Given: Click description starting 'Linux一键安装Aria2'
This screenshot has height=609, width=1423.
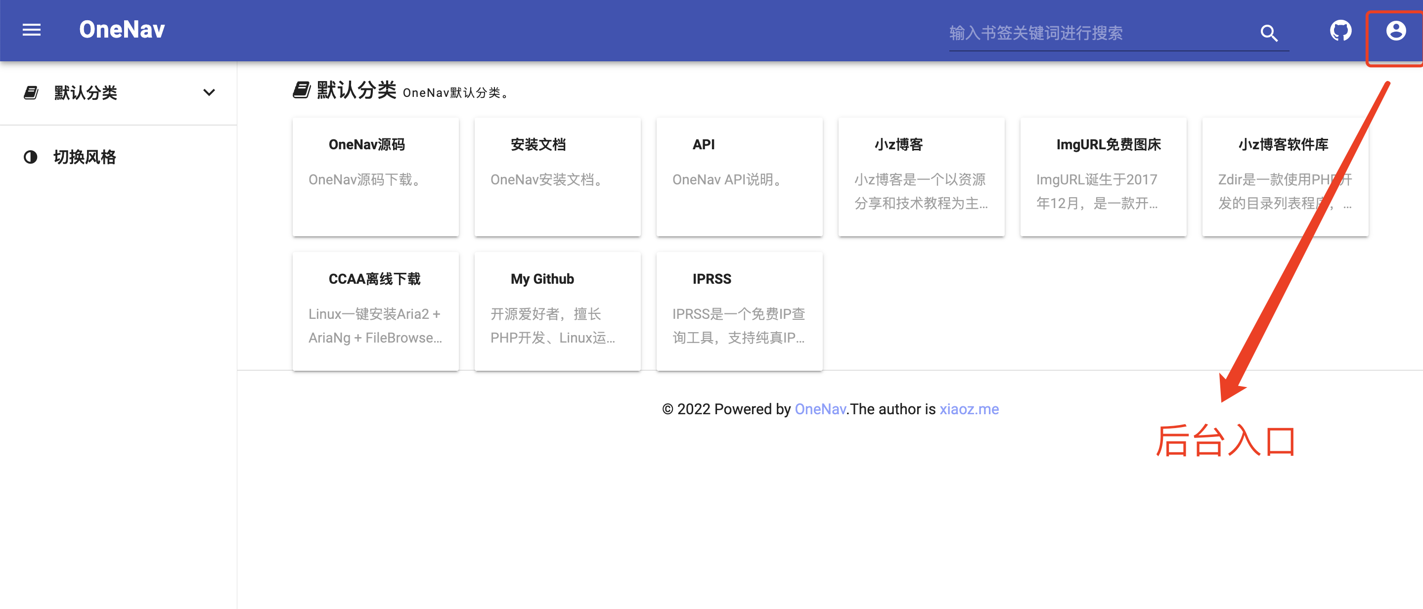Looking at the screenshot, I should click(x=375, y=326).
